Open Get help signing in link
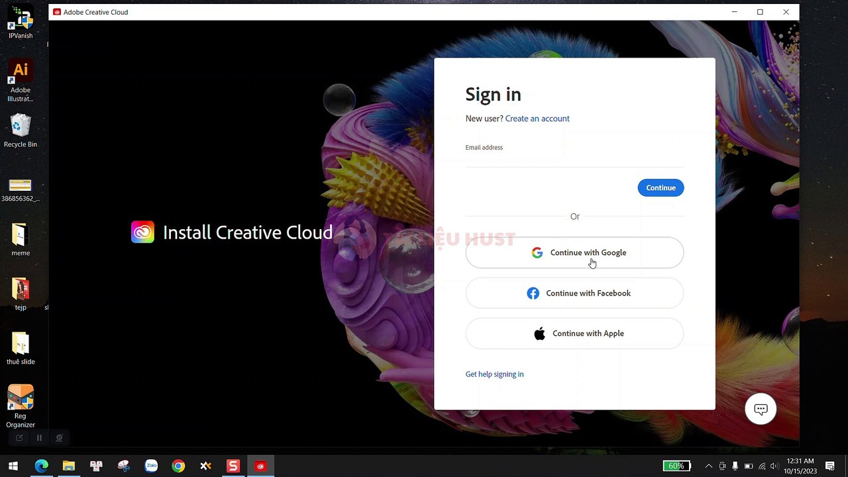848x477 pixels. 494,374
